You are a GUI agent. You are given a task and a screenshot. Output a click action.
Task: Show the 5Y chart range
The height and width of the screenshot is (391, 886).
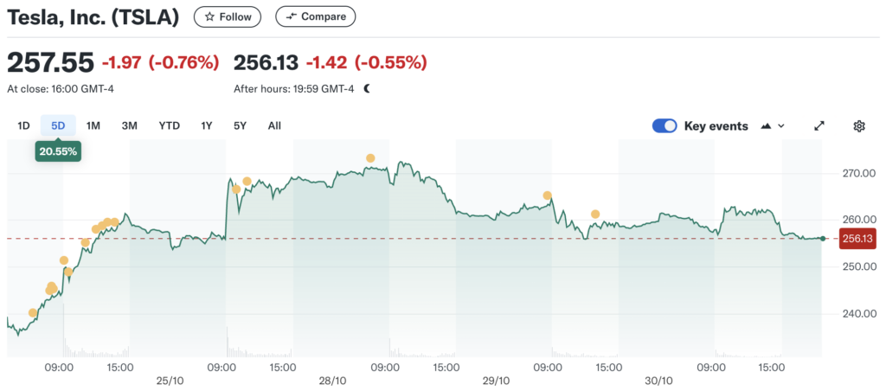pyautogui.click(x=240, y=125)
